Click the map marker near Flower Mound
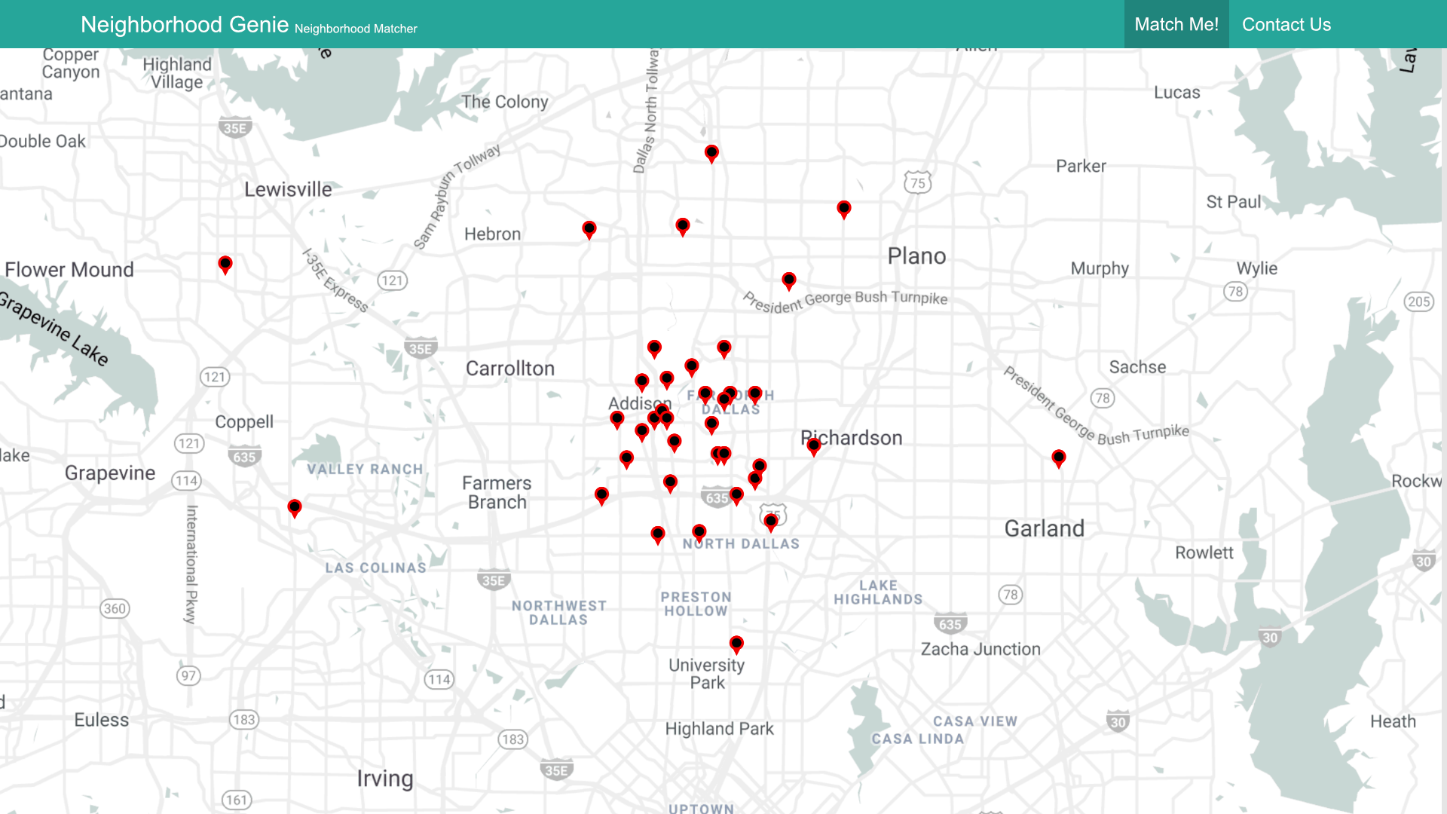The height and width of the screenshot is (814, 1447). pyautogui.click(x=225, y=264)
